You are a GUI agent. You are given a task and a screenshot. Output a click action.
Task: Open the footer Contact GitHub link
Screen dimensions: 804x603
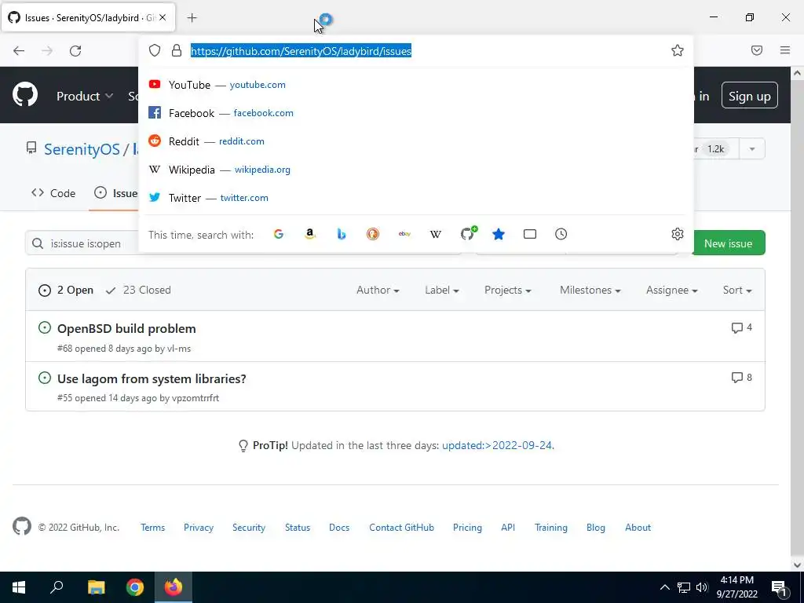(x=401, y=528)
